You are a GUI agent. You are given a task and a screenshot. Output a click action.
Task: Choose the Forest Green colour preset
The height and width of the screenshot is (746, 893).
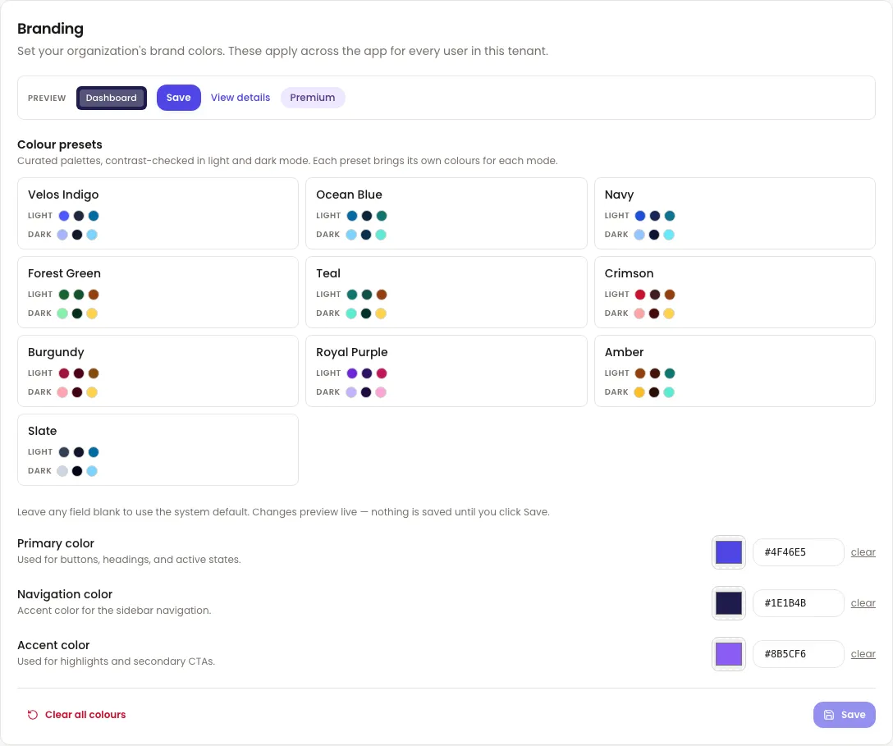pyautogui.click(x=158, y=292)
